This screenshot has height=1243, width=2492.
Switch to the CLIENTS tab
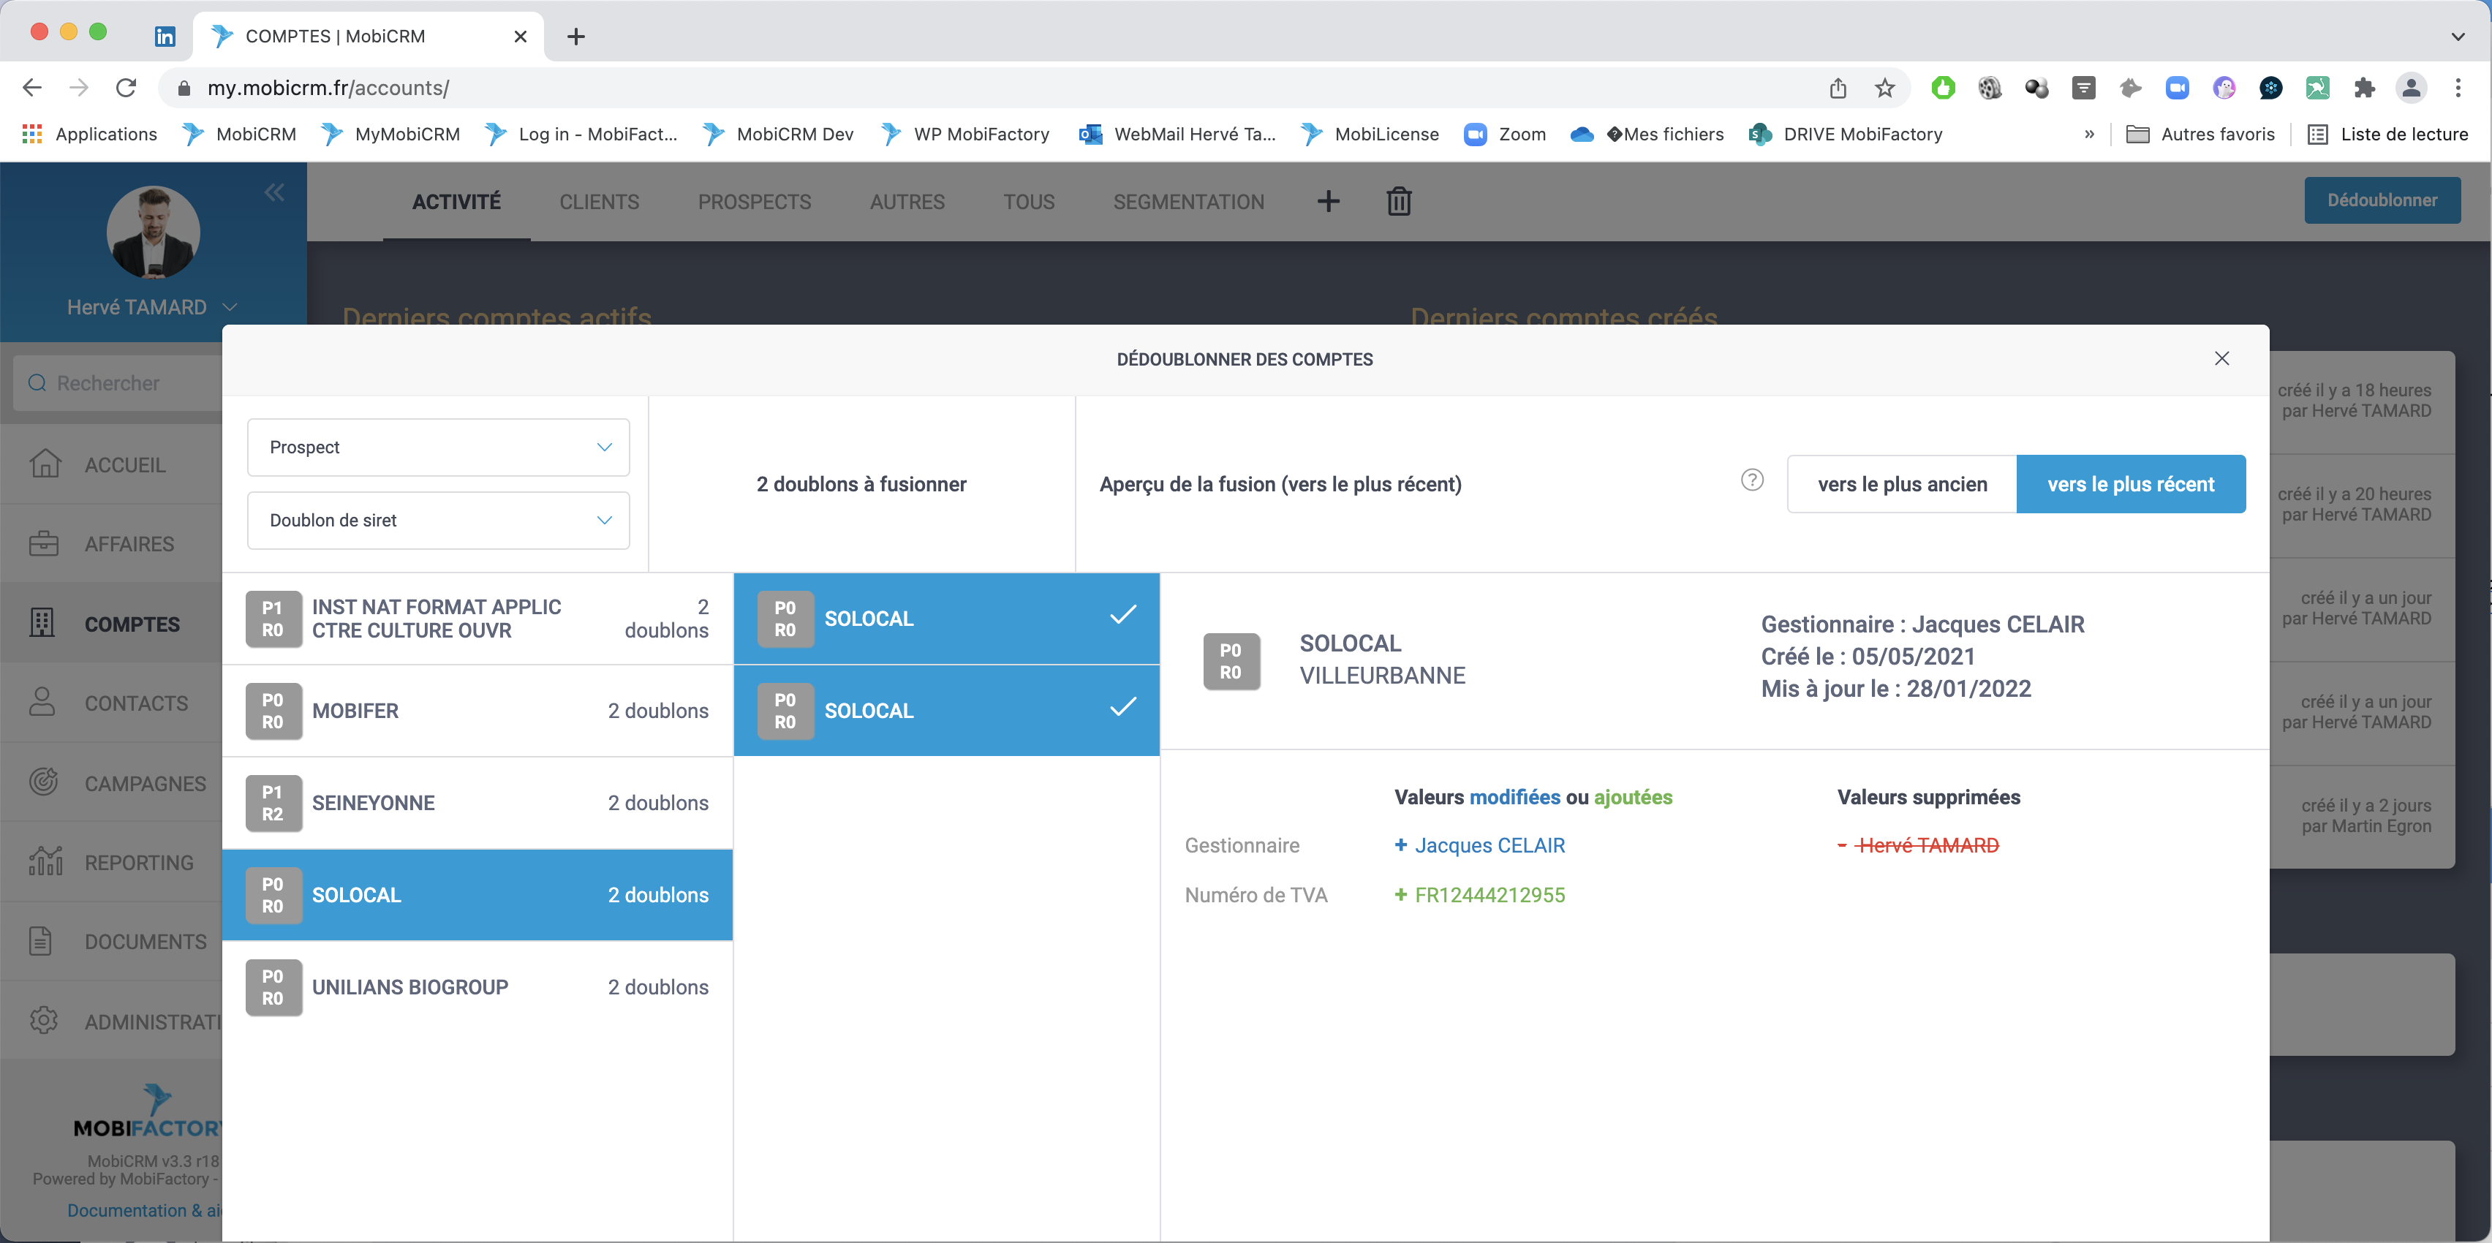(x=599, y=201)
